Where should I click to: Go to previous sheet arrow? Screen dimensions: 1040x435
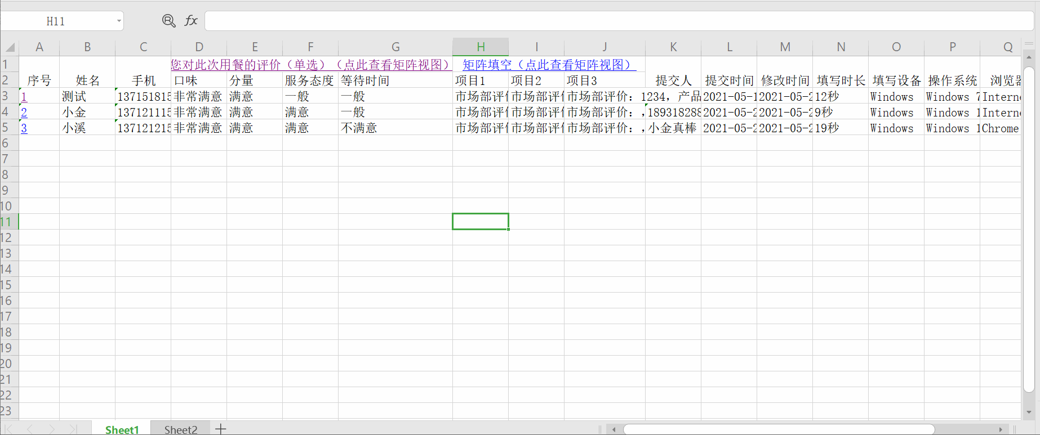tap(30, 429)
